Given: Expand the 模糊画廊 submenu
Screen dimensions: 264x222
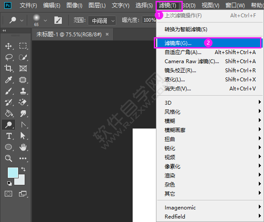Looking at the screenshot, I should (x=210, y=130).
